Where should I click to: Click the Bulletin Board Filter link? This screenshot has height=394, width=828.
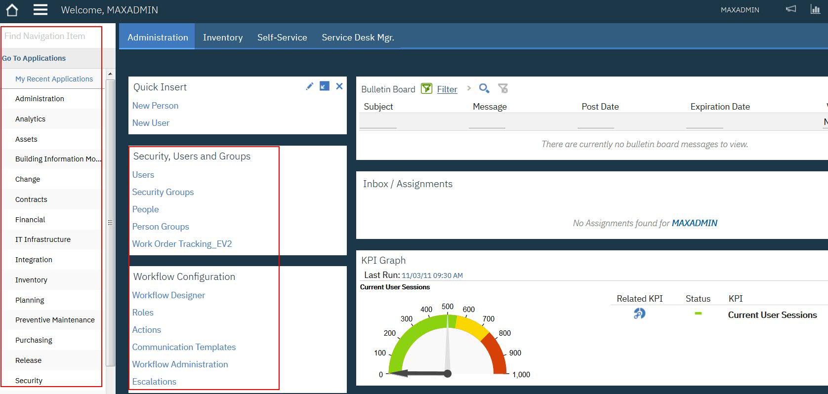[x=447, y=89]
